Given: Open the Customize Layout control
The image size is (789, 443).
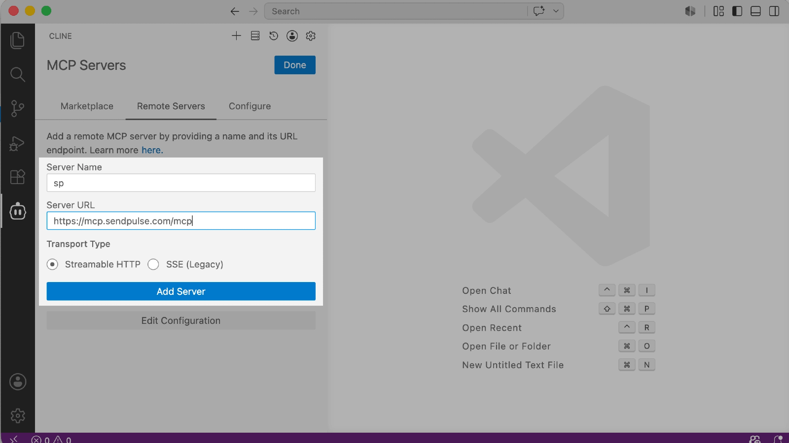Looking at the screenshot, I should click(x=719, y=11).
